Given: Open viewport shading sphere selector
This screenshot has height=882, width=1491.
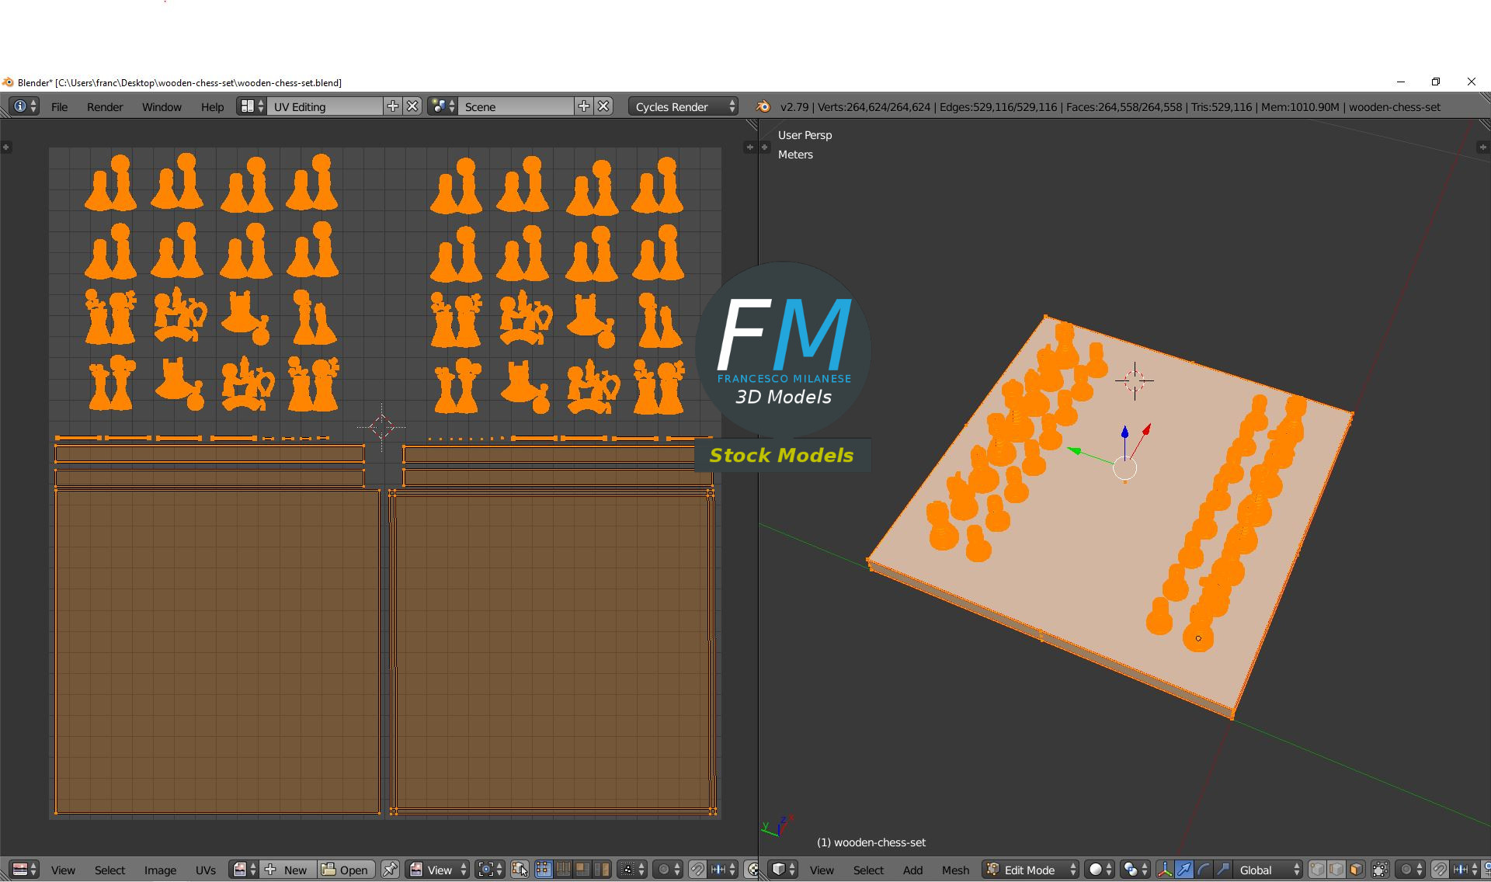Looking at the screenshot, I should 1099,870.
